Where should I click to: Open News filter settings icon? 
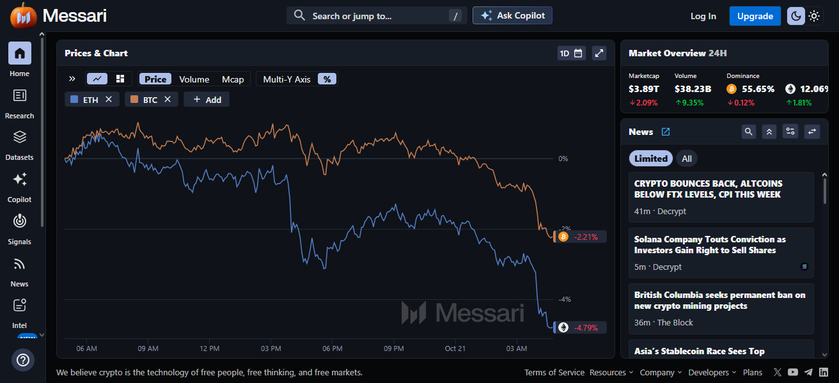[791, 132]
